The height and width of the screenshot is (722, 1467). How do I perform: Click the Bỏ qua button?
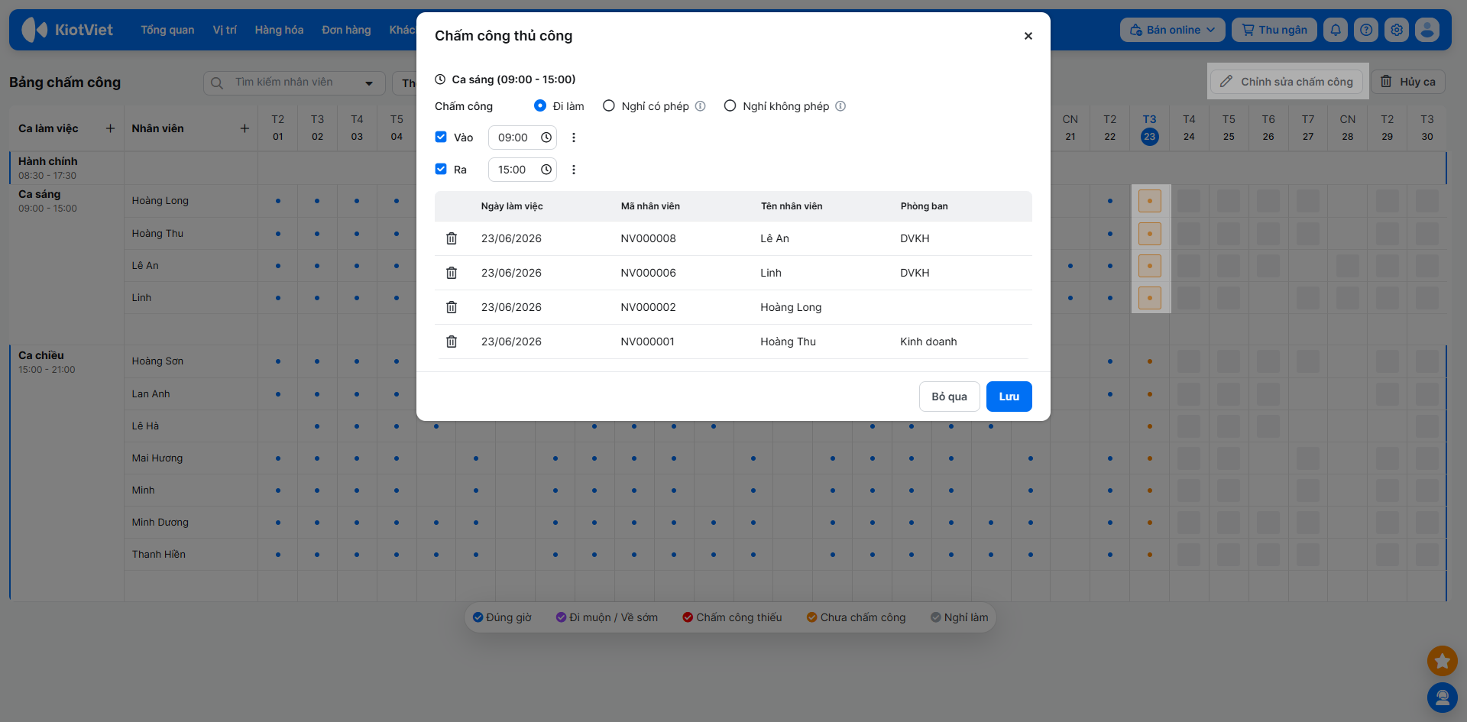[950, 397]
